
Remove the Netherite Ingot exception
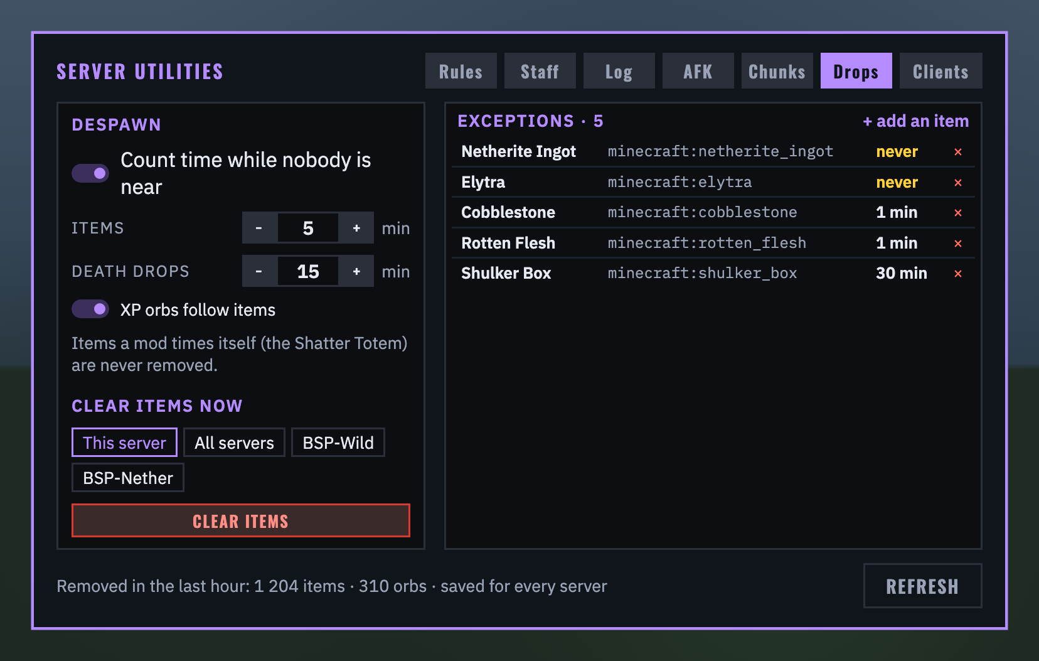[957, 152]
